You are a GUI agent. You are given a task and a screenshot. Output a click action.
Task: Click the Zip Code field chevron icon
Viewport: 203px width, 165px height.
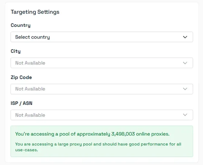tap(185, 89)
